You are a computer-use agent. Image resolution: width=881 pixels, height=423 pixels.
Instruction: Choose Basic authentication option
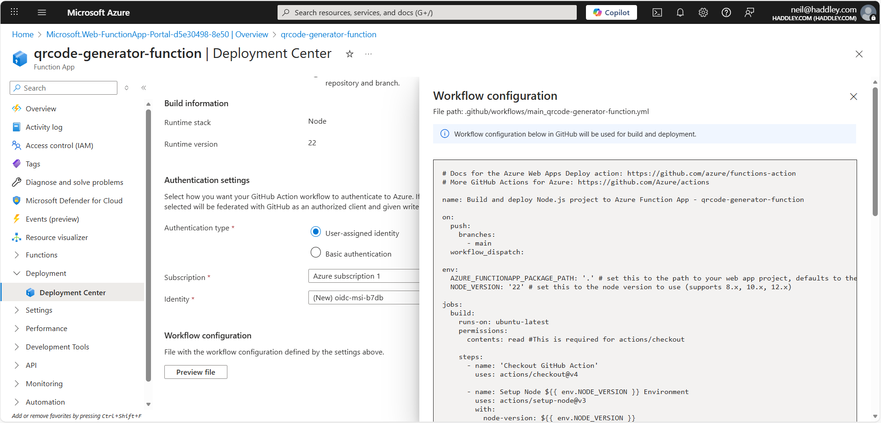click(316, 252)
